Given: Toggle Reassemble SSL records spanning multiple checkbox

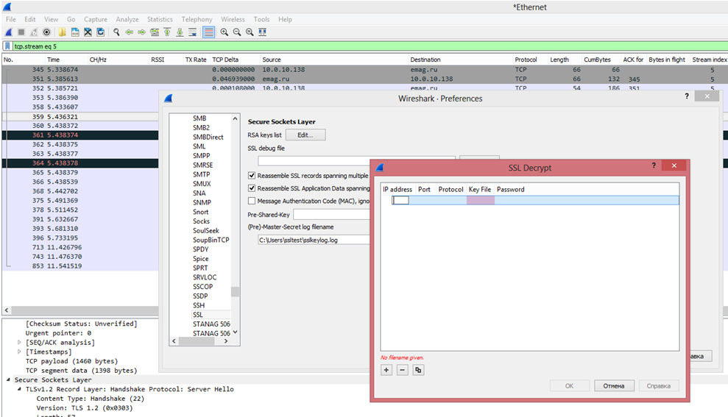Looking at the screenshot, I should click(x=252, y=176).
